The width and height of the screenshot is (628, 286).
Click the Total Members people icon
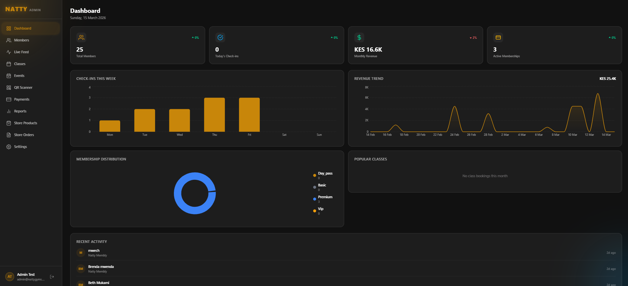[81, 37]
